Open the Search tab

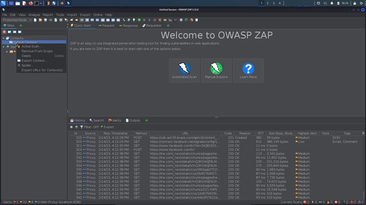tap(97, 120)
